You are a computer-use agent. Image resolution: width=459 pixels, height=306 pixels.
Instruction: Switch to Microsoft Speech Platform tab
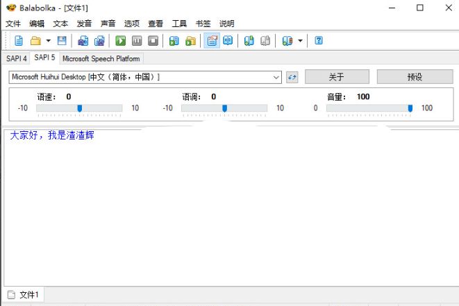pyautogui.click(x=101, y=58)
